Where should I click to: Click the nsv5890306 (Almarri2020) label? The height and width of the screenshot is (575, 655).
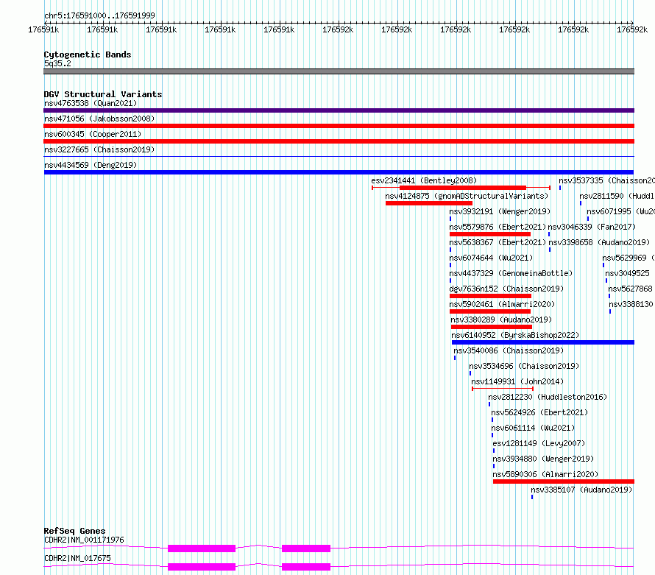(545, 474)
